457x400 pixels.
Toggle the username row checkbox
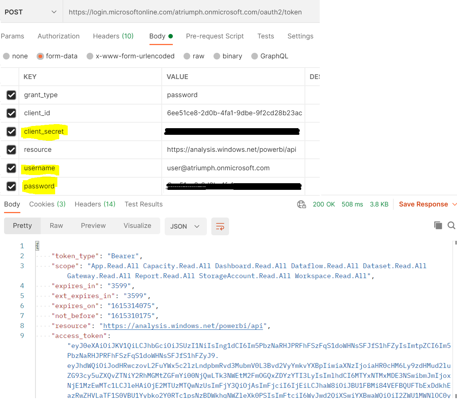coord(11,168)
